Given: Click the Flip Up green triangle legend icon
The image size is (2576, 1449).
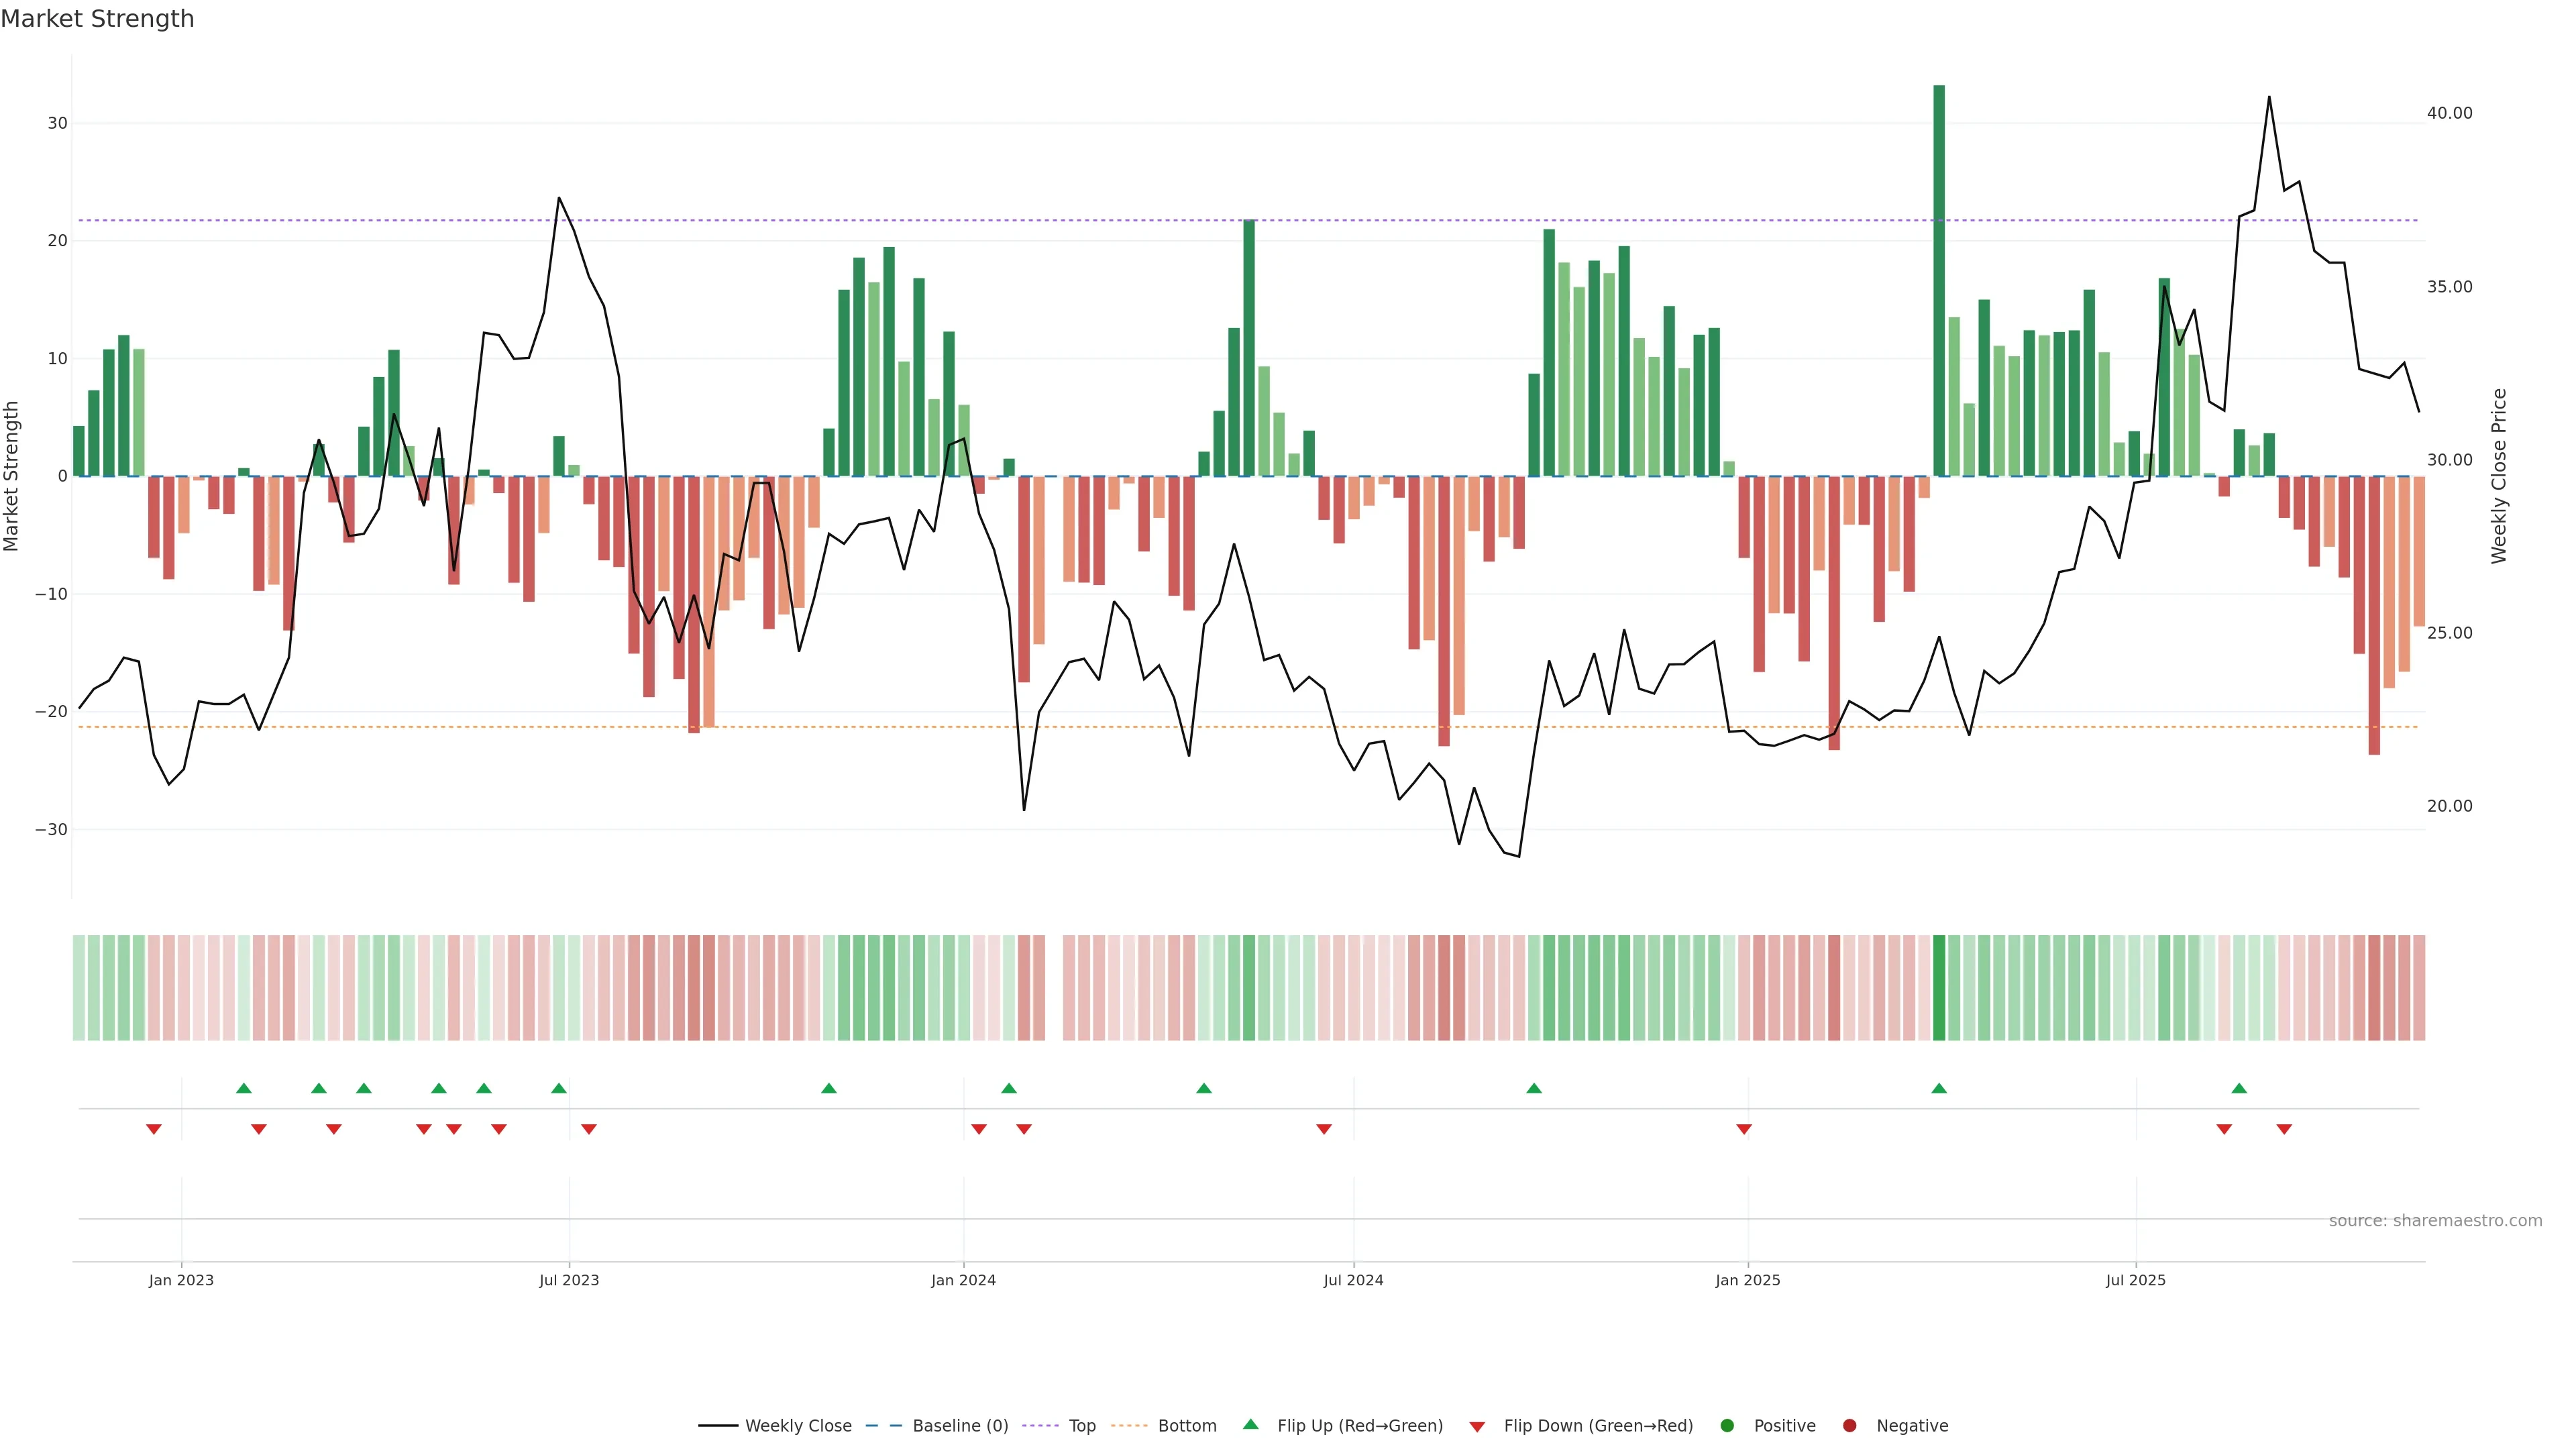Looking at the screenshot, I should [x=1250, y=1425].
